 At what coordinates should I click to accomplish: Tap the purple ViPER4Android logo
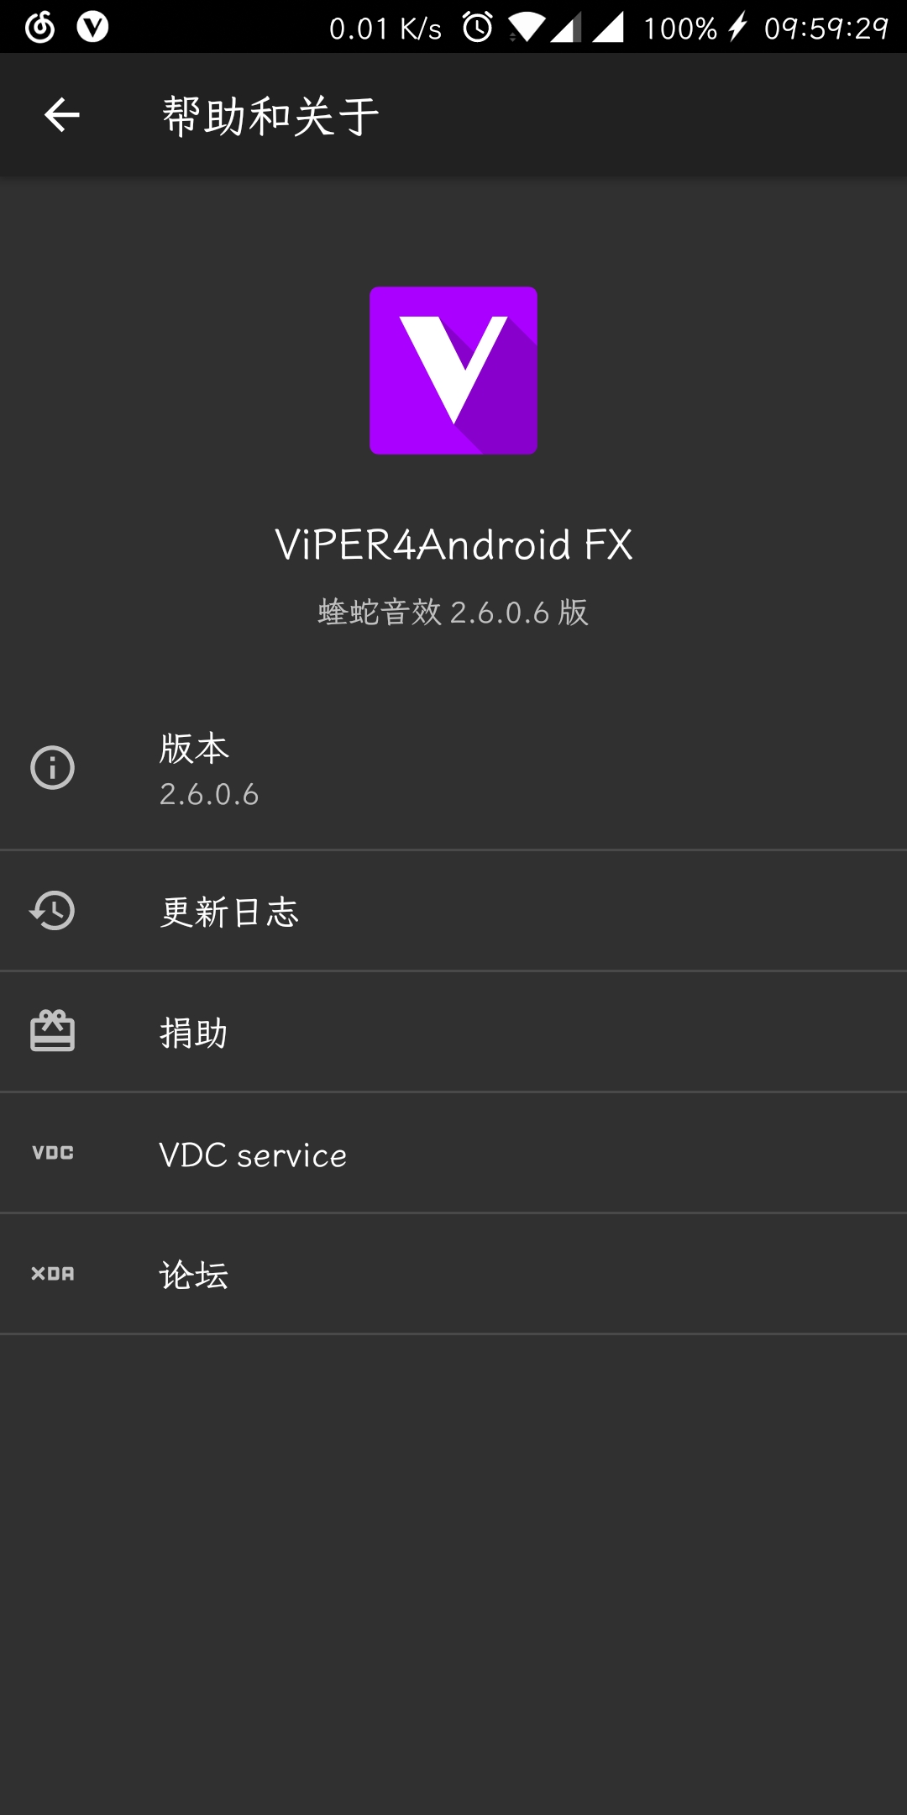(453, 371)
